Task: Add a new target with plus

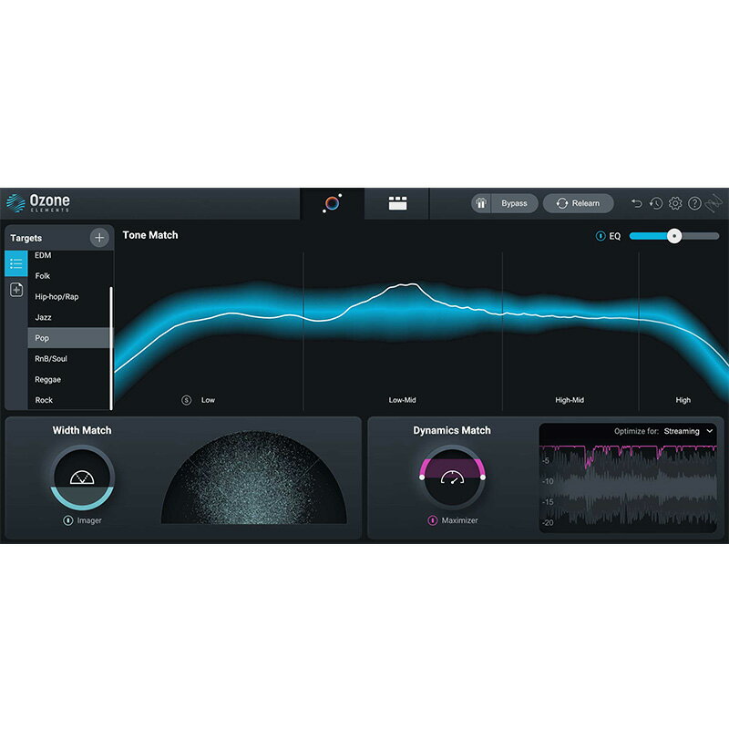Action: [x=99, y=238]
